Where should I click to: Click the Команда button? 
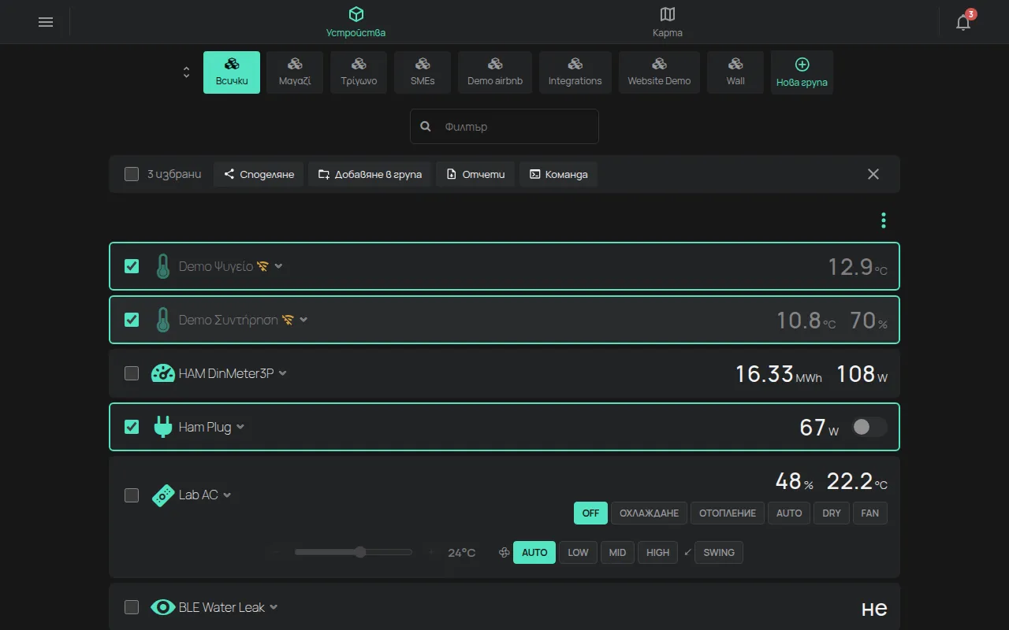(558, 174)
